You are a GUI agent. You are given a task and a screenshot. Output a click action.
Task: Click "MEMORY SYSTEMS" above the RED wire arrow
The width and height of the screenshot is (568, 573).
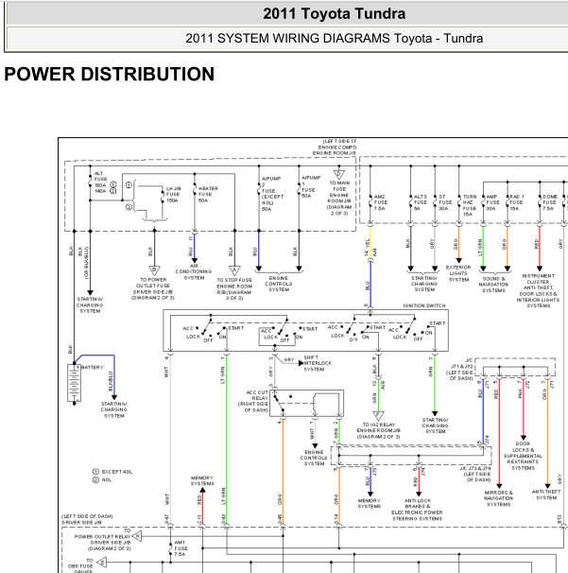202,480
